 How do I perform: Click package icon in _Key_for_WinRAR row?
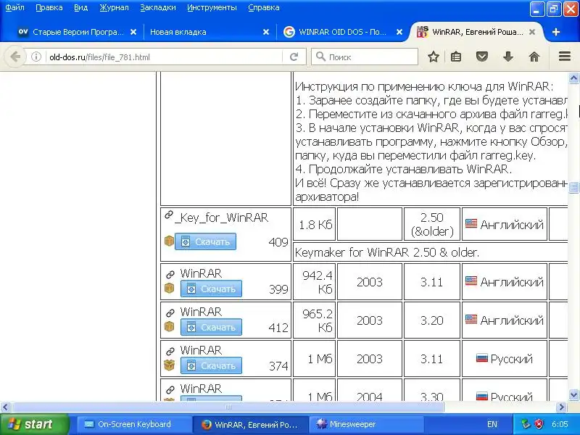pos(169,241)
